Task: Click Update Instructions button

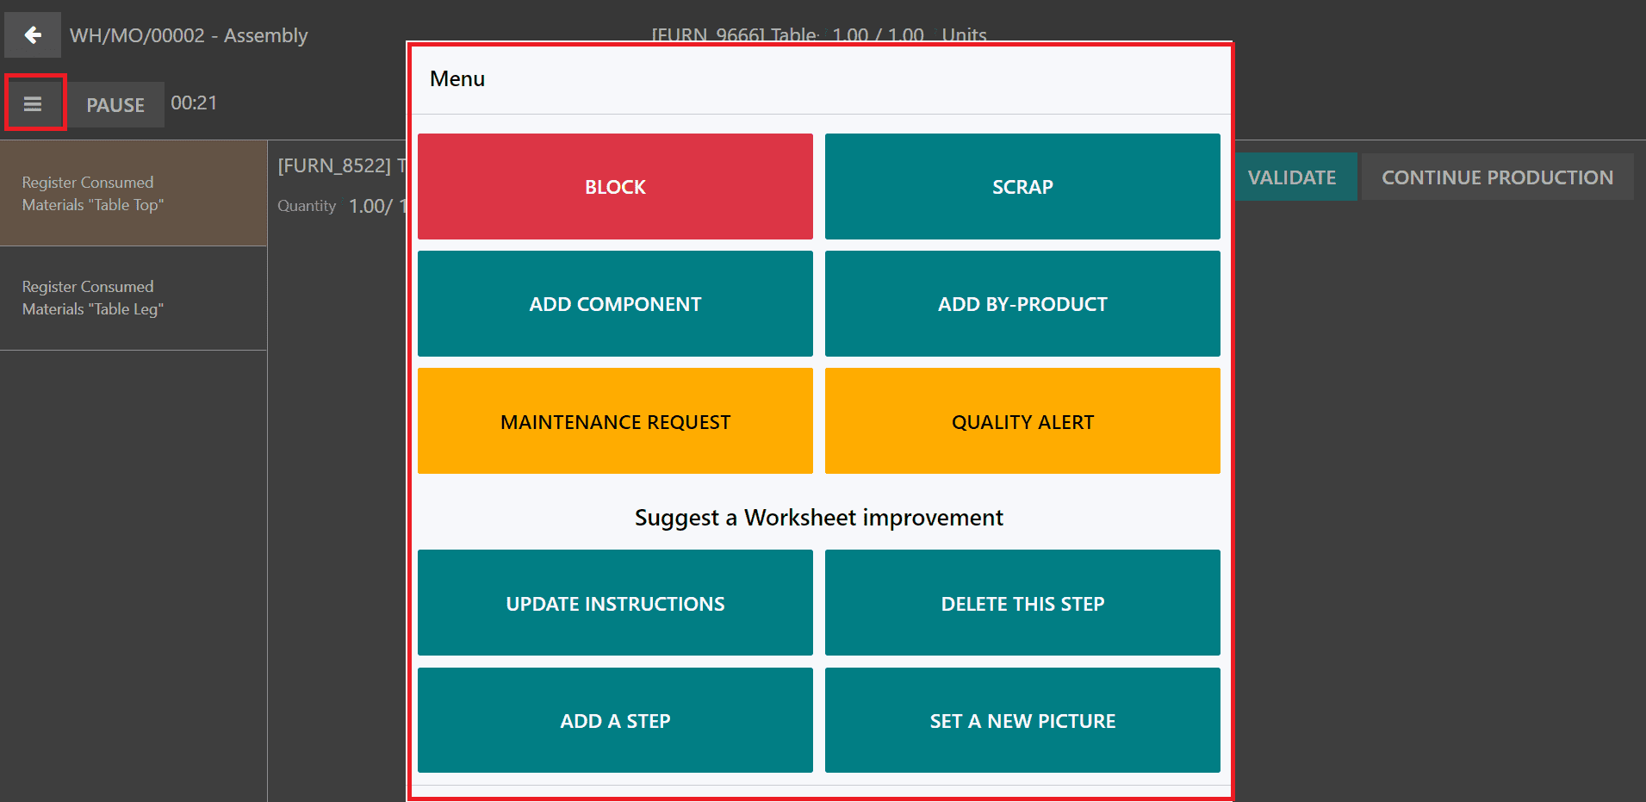Action: tap(615, 603)
